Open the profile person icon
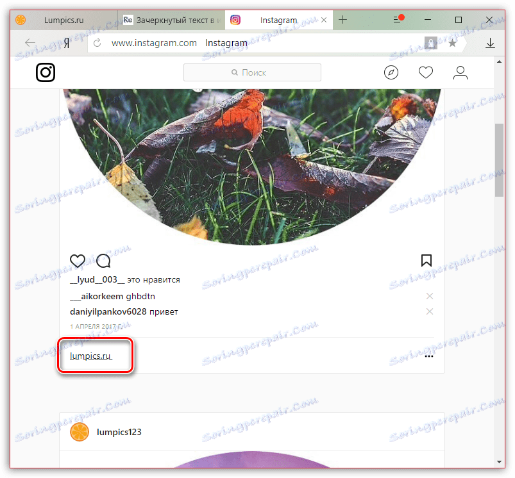515x478 pixels. [x=460, y=72]
